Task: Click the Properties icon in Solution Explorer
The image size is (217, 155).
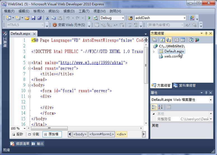Action: [x=154, y=40]
